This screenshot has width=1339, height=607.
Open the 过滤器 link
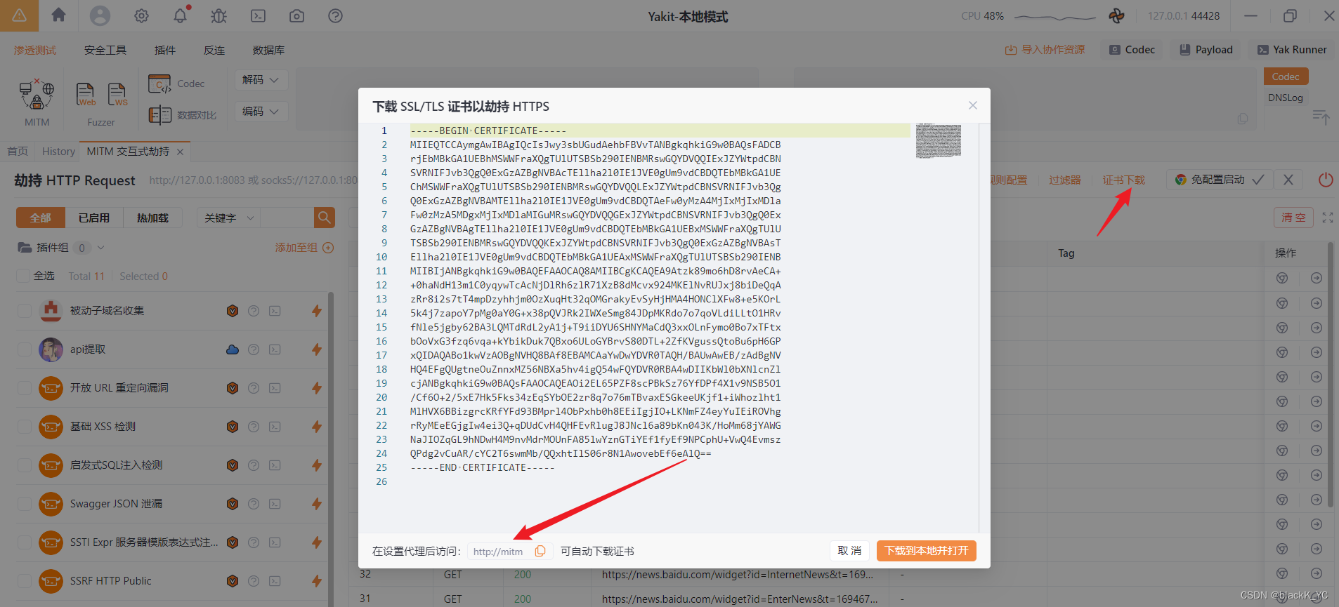(x=1065, y=180)
